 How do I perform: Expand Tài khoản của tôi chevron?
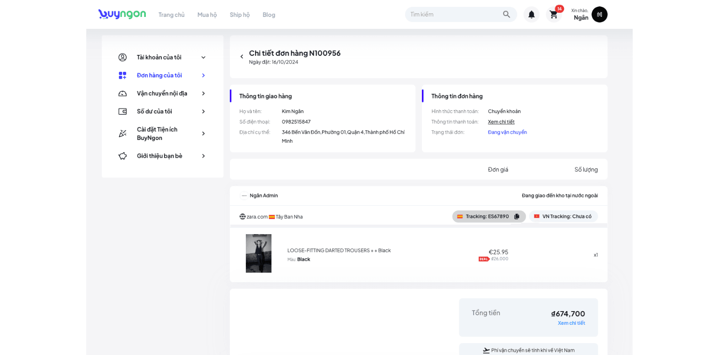click(203, 57)
